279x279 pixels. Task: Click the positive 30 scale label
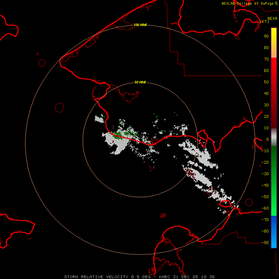point(266,105)
